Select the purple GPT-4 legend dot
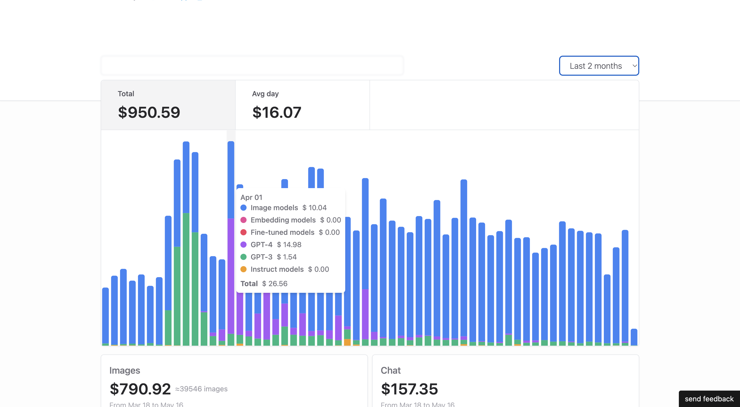Screen dimensions: 740x407 point(244,245)
